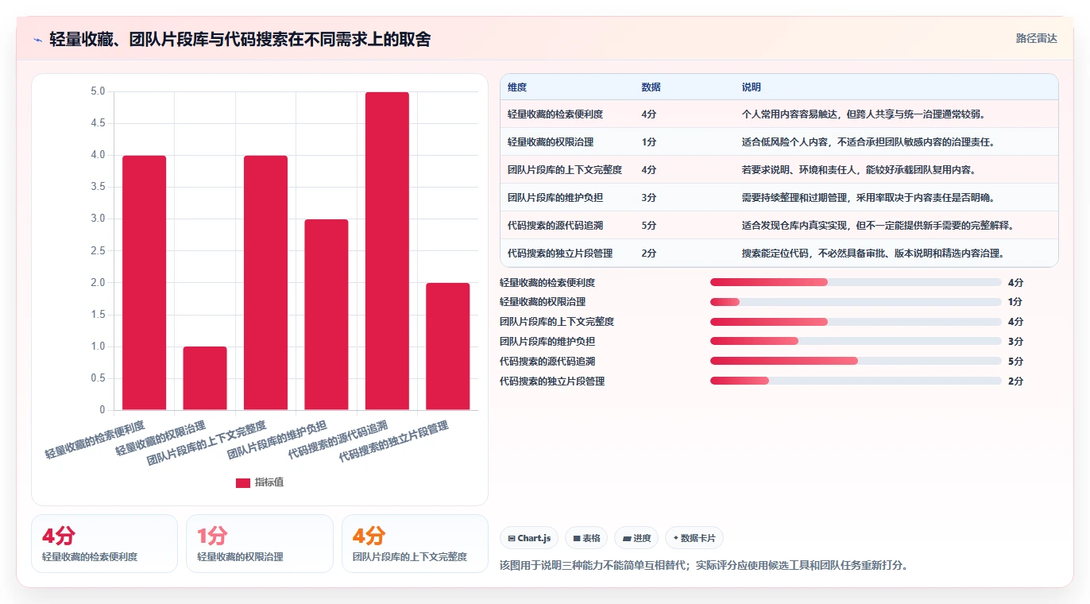Image resolution: width=1090 pixels, height=604 pixels.
Task: Select table cell 团队片段库的上下文完整度
Action: click(565, 170)
